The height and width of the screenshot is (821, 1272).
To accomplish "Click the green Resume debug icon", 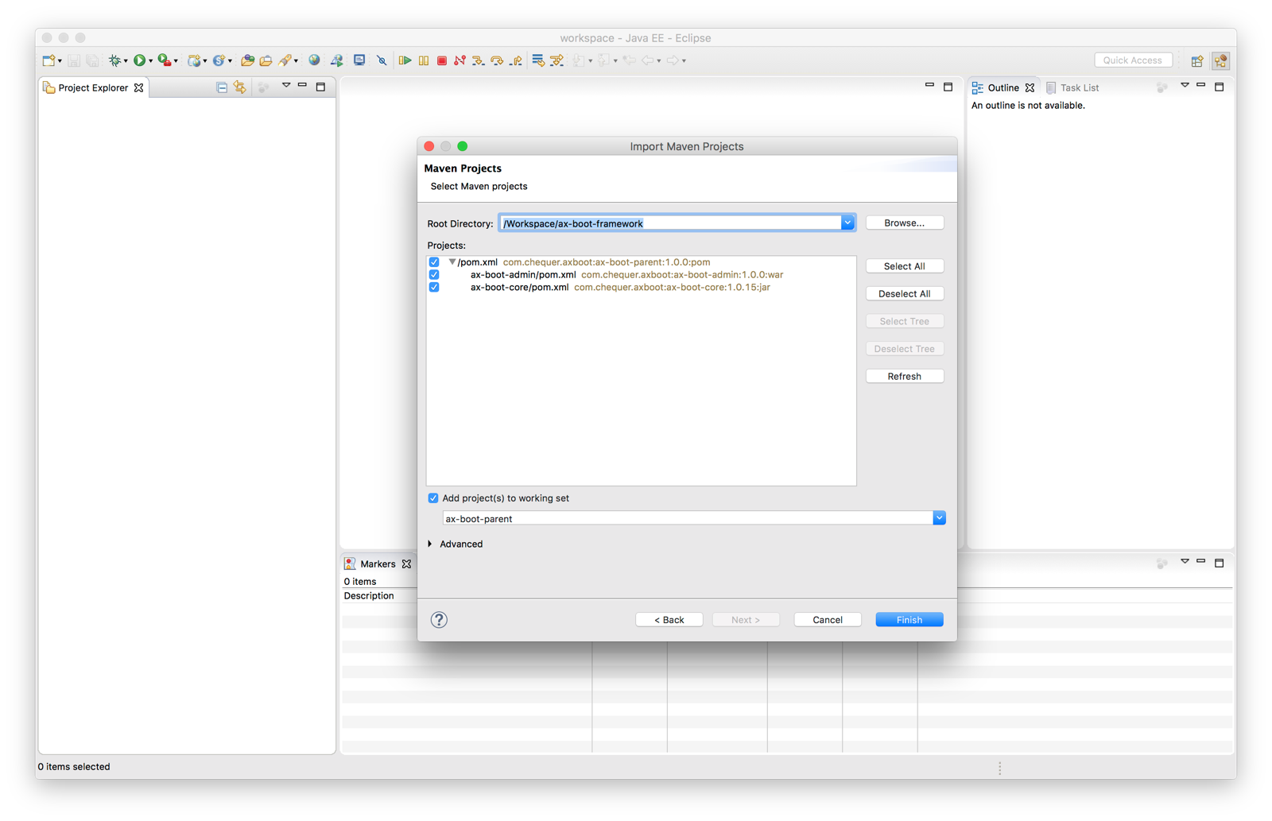I will (405, 60).
